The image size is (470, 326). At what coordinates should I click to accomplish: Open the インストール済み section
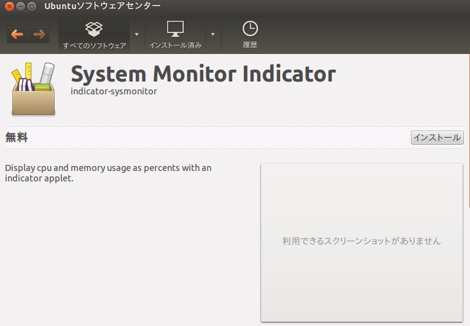point(175,35)
